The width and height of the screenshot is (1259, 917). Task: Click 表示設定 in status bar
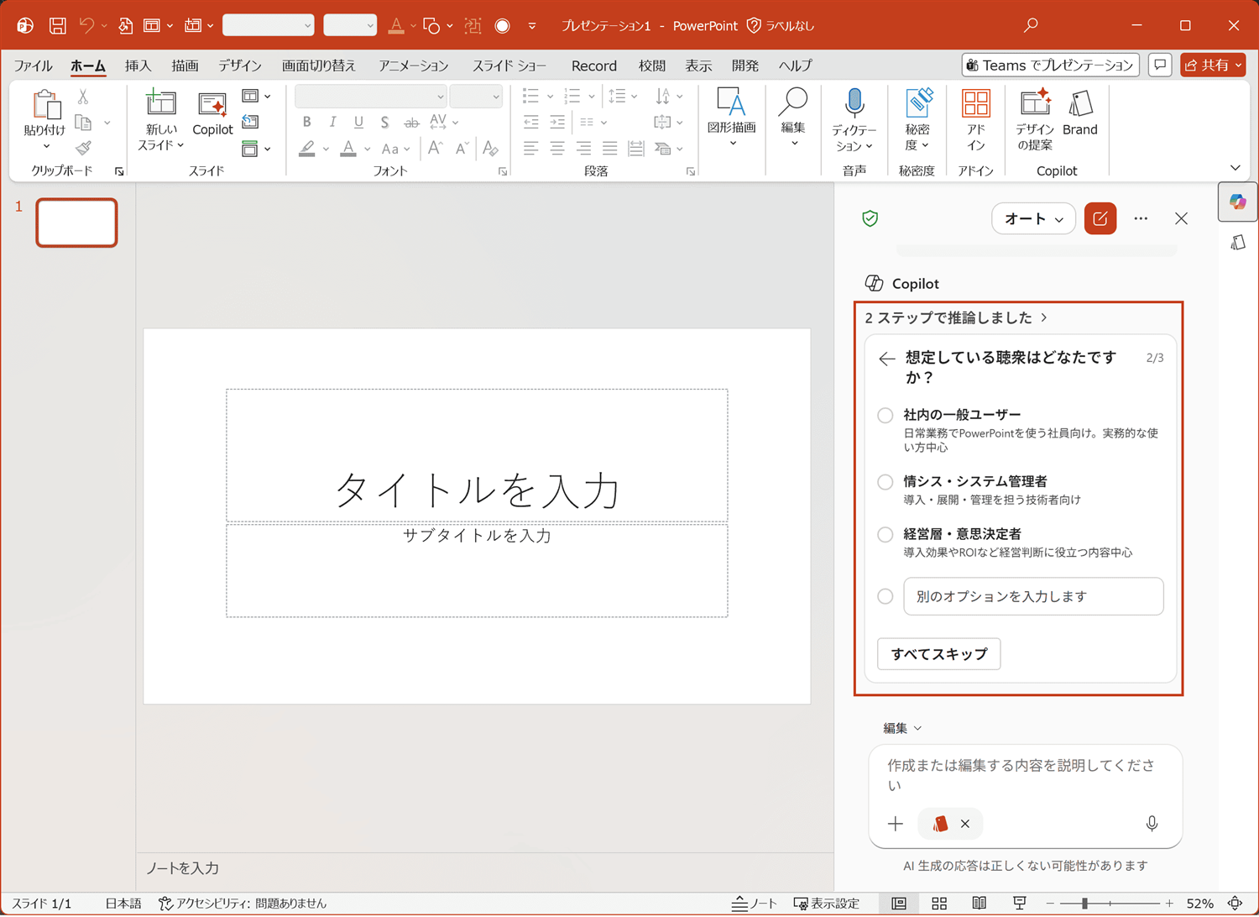[x=827, y=904]
